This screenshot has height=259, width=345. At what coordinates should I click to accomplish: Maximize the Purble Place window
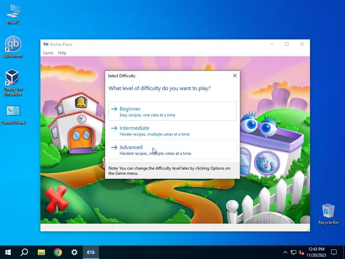pyautogui.click(x=287, y=44)
